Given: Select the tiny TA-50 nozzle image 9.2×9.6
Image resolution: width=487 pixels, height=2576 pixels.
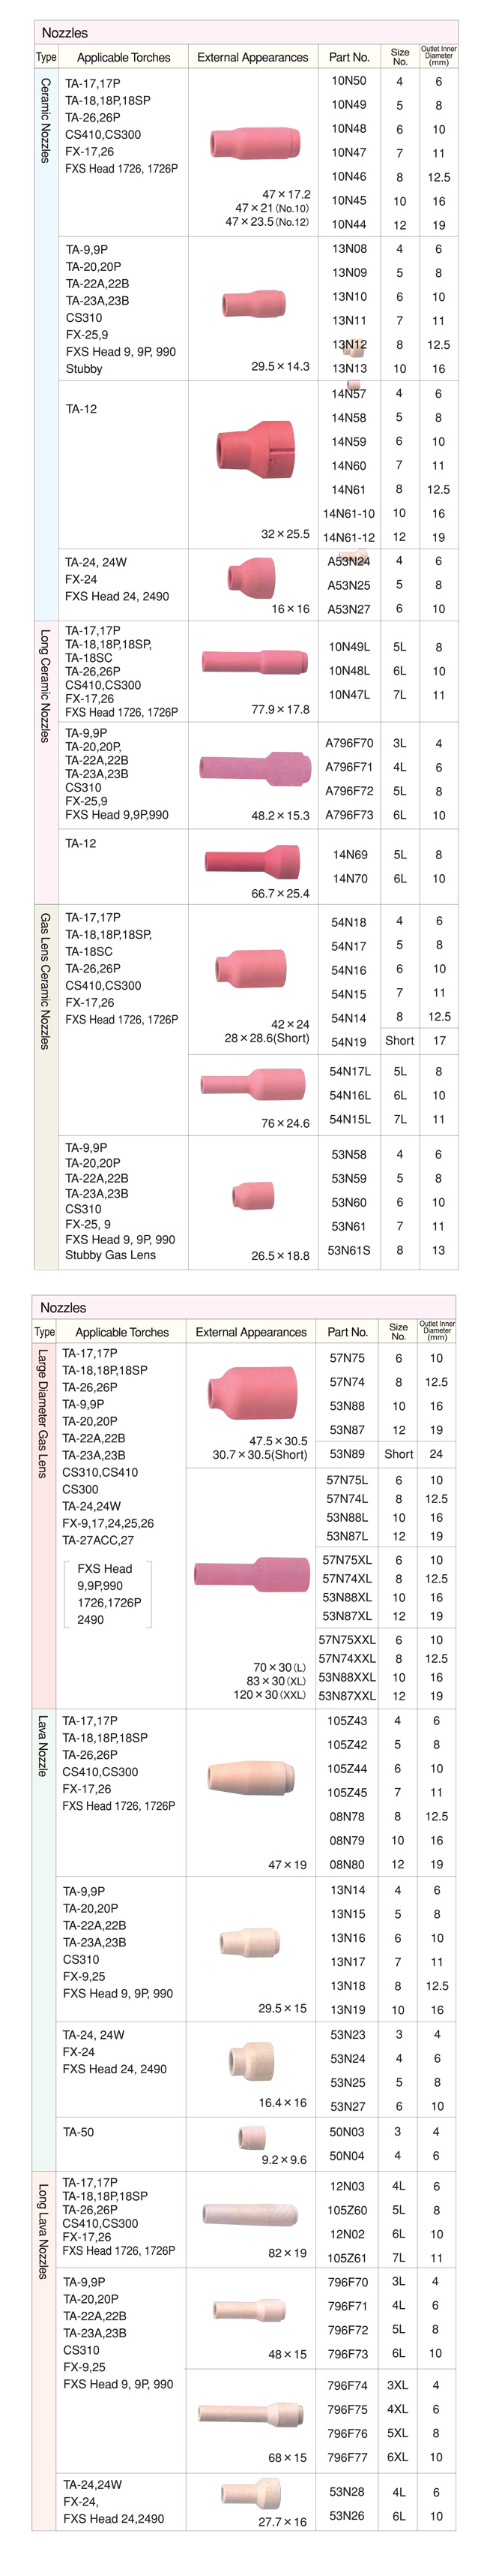Looking at the screenshot, I should (252, 2137).
